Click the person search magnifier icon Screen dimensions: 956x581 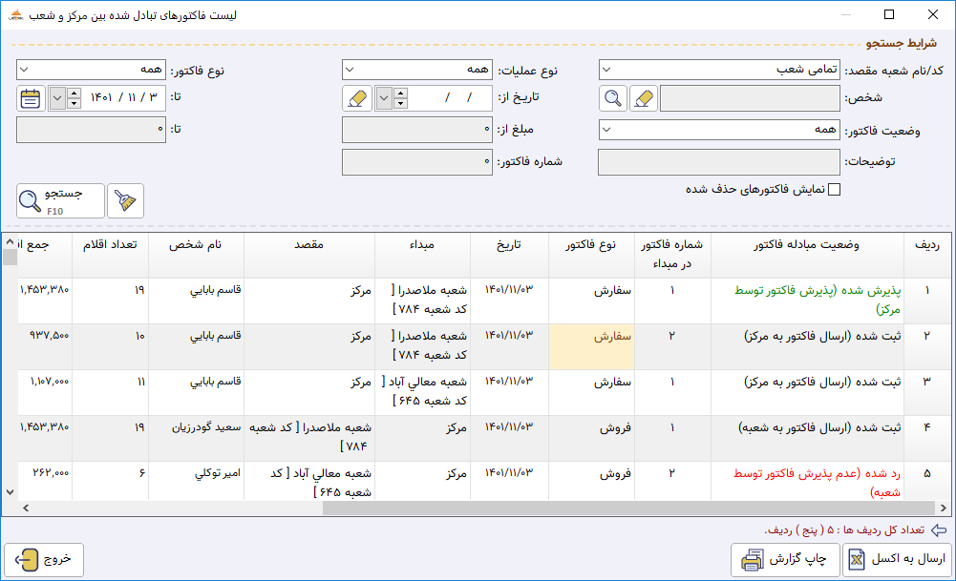613,98
